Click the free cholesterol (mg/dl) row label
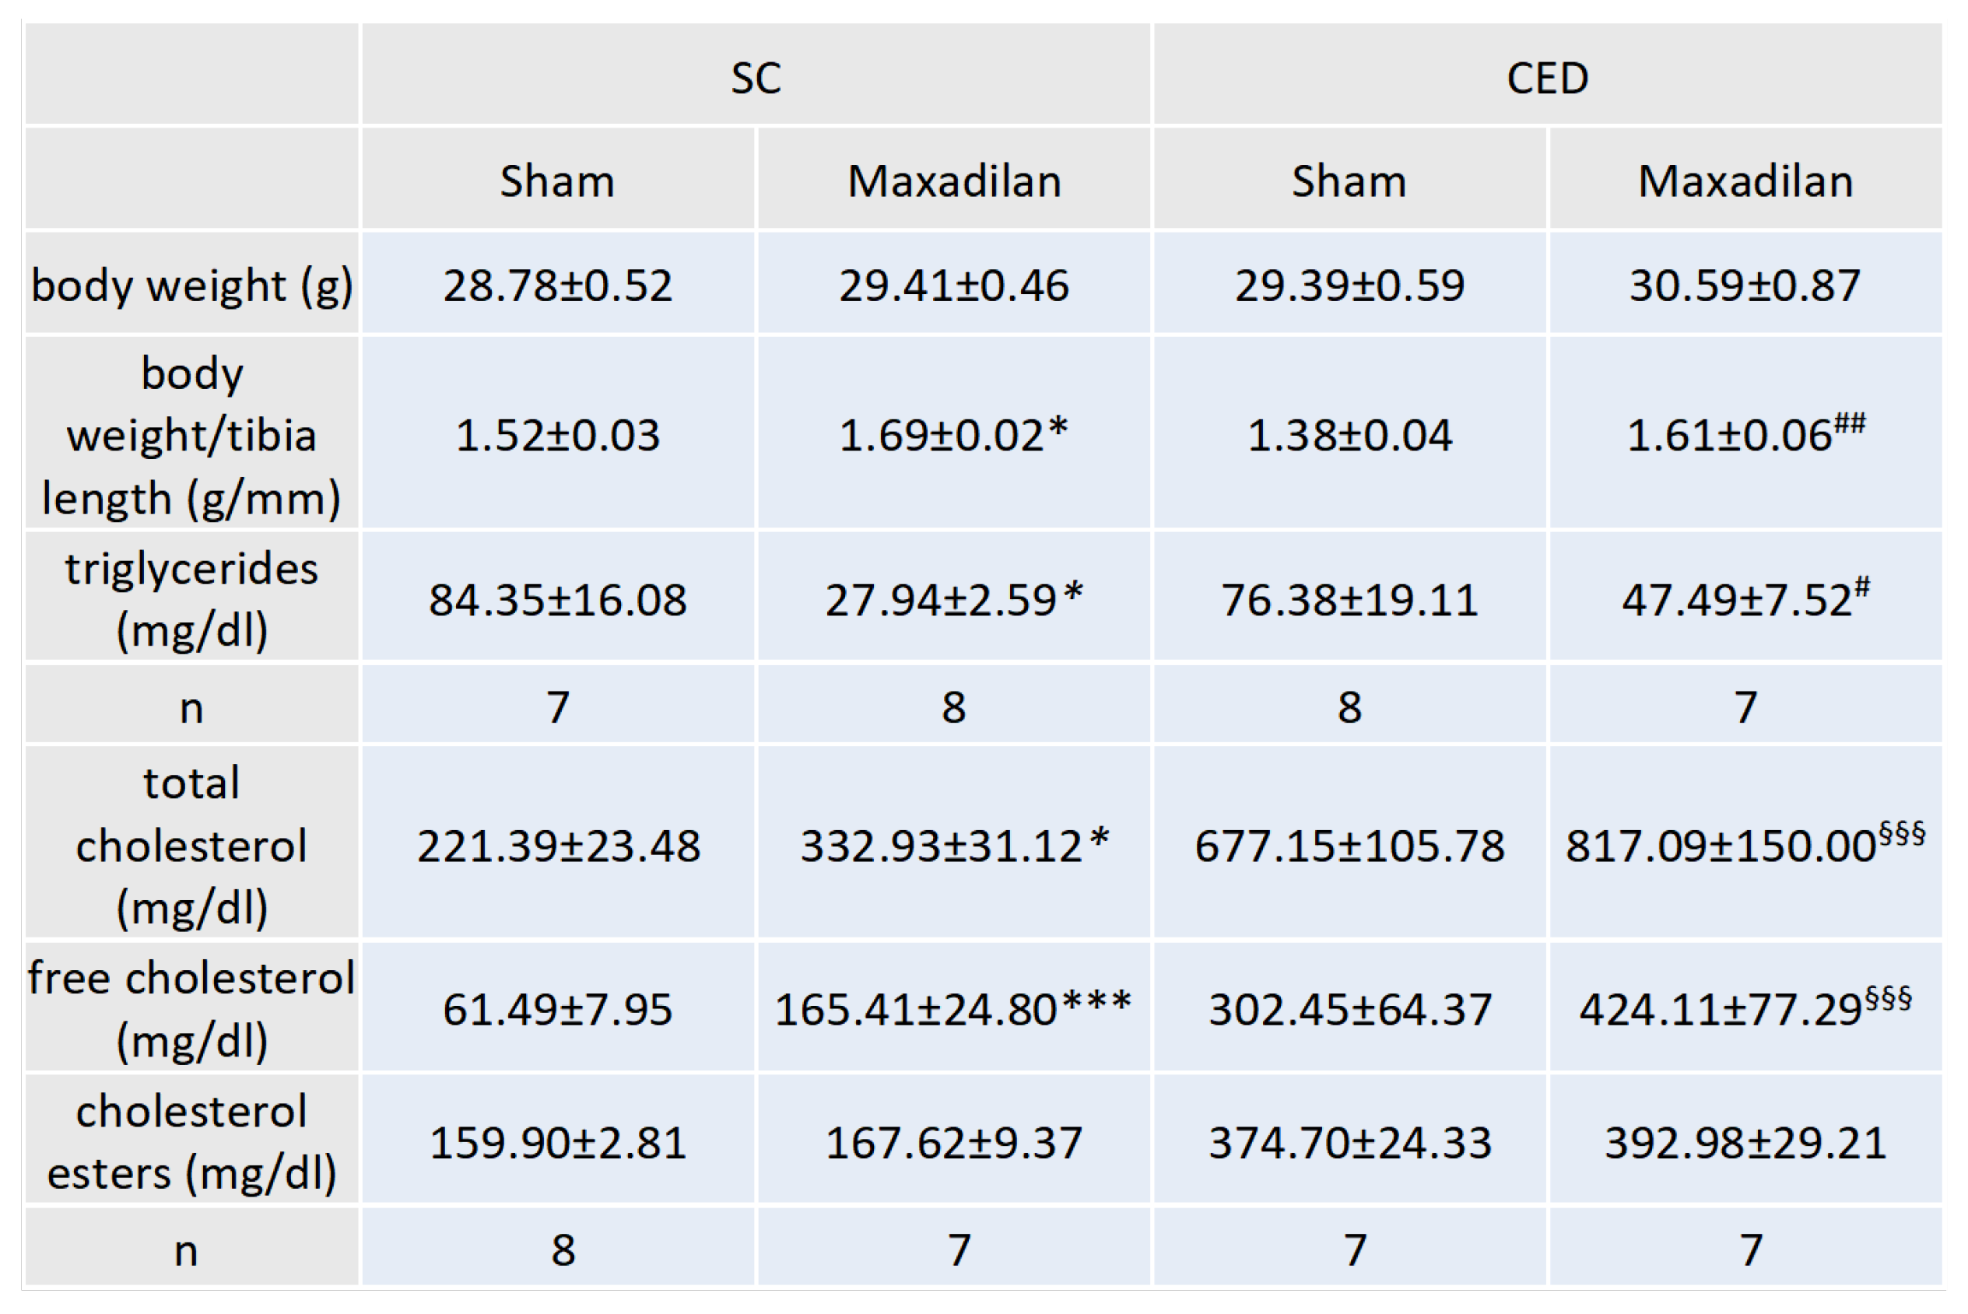Viewport: 1968px width, 1314px height. tap(192, 1008)
